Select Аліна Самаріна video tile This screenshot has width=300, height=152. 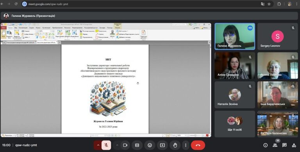pyautogui.click(x=235, y=66)
